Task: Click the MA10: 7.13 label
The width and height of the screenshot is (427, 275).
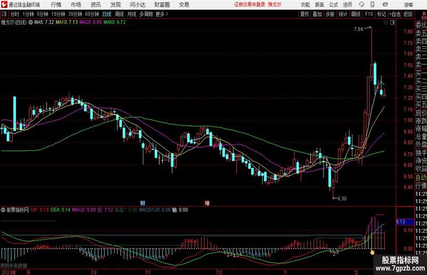Action: tap(67, 23)
